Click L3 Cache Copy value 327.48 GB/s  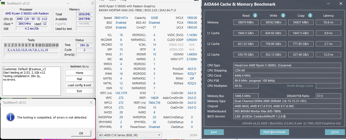click(x=301, y=55)
